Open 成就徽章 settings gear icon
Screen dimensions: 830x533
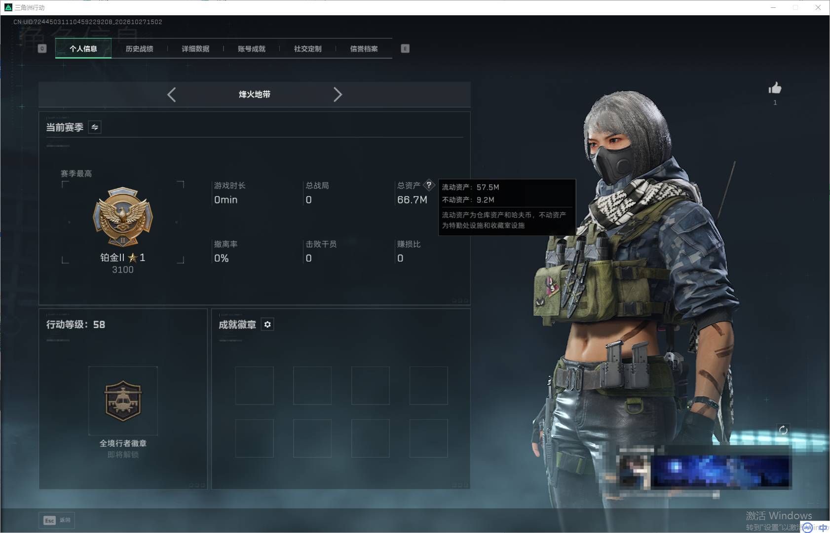pos(267,324)
